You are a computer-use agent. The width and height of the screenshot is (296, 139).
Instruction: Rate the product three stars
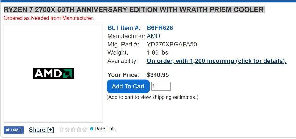pyautogui.click(x=73, y=129)
